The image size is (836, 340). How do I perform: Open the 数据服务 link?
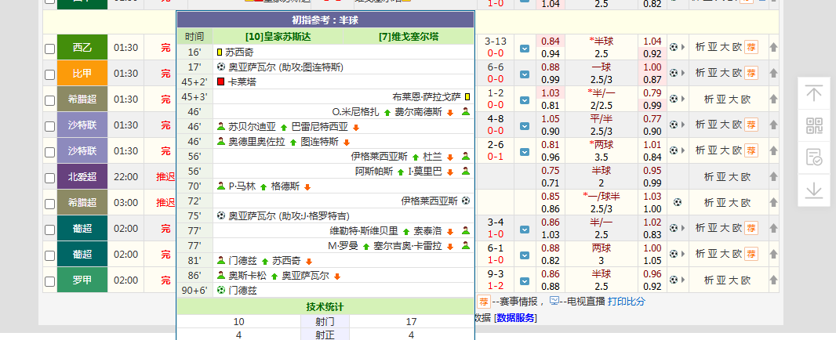pos(516,317)
